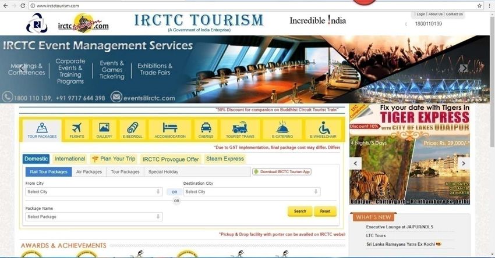The image size is (495, 258).
Task: Open the E-Bedroll icon
Action: (x=133, y=130)
